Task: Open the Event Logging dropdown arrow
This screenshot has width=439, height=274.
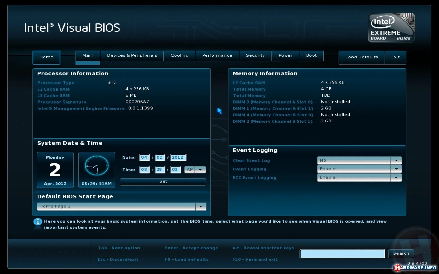Action: (396, 169)
